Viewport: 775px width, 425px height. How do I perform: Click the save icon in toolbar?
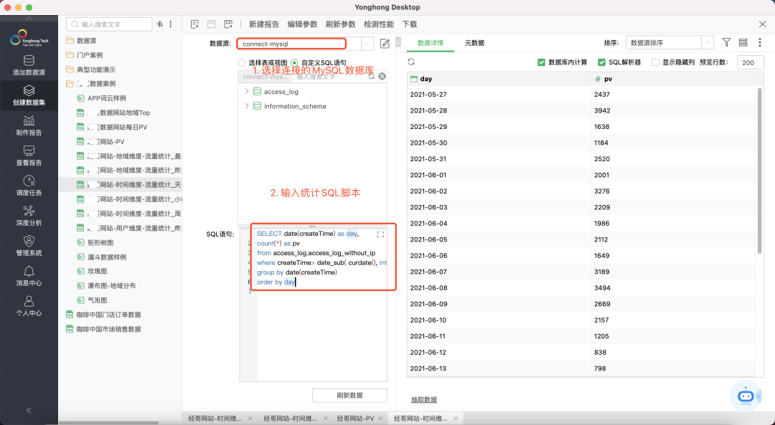point(212,24)
